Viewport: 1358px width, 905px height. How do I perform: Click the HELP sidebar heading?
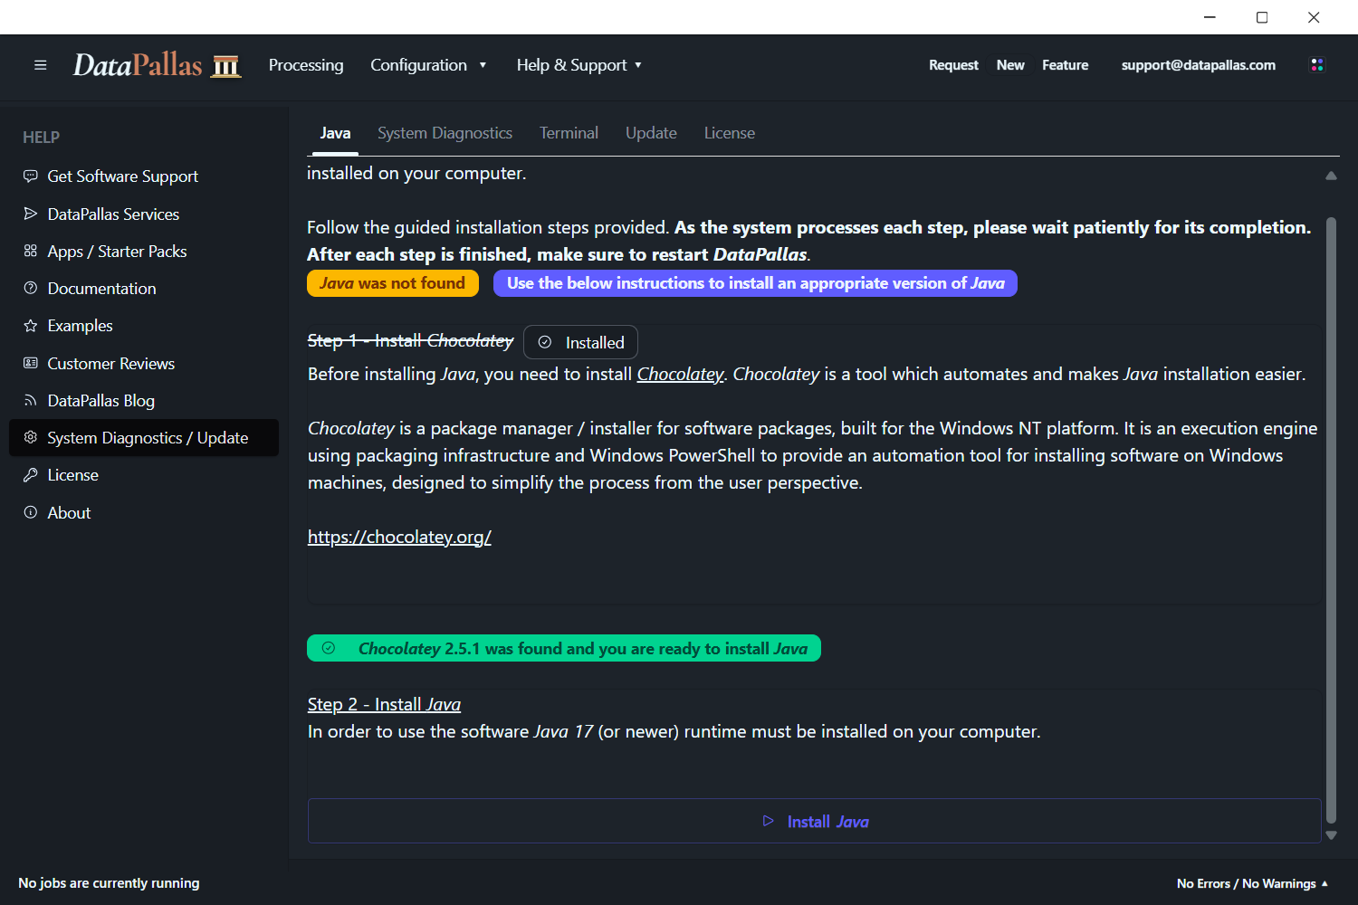[x=41, y=137]
